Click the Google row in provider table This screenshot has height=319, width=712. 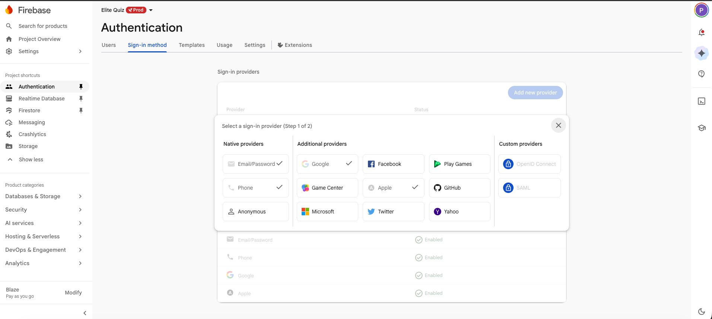click(x=392, y=275)
